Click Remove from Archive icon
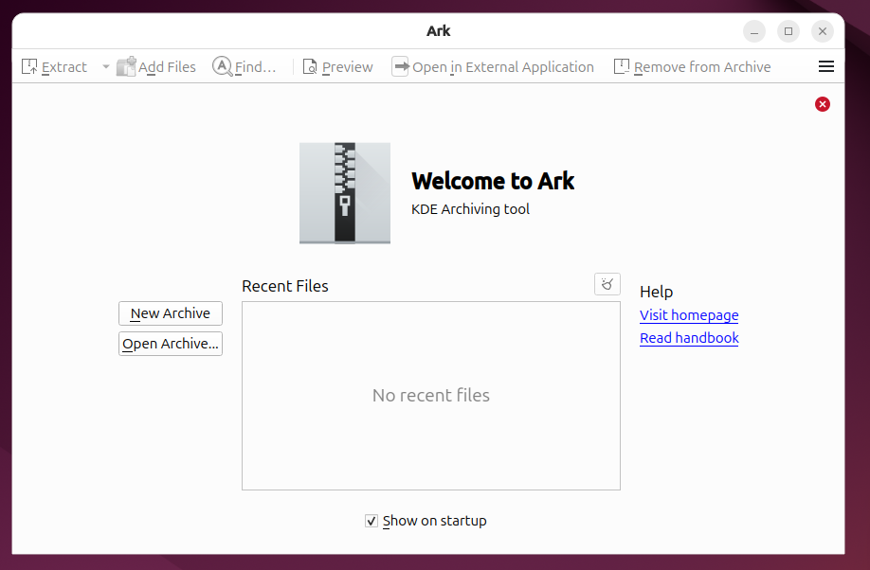The width and height of the screenshot is (870, 570). tap(622, 67)
